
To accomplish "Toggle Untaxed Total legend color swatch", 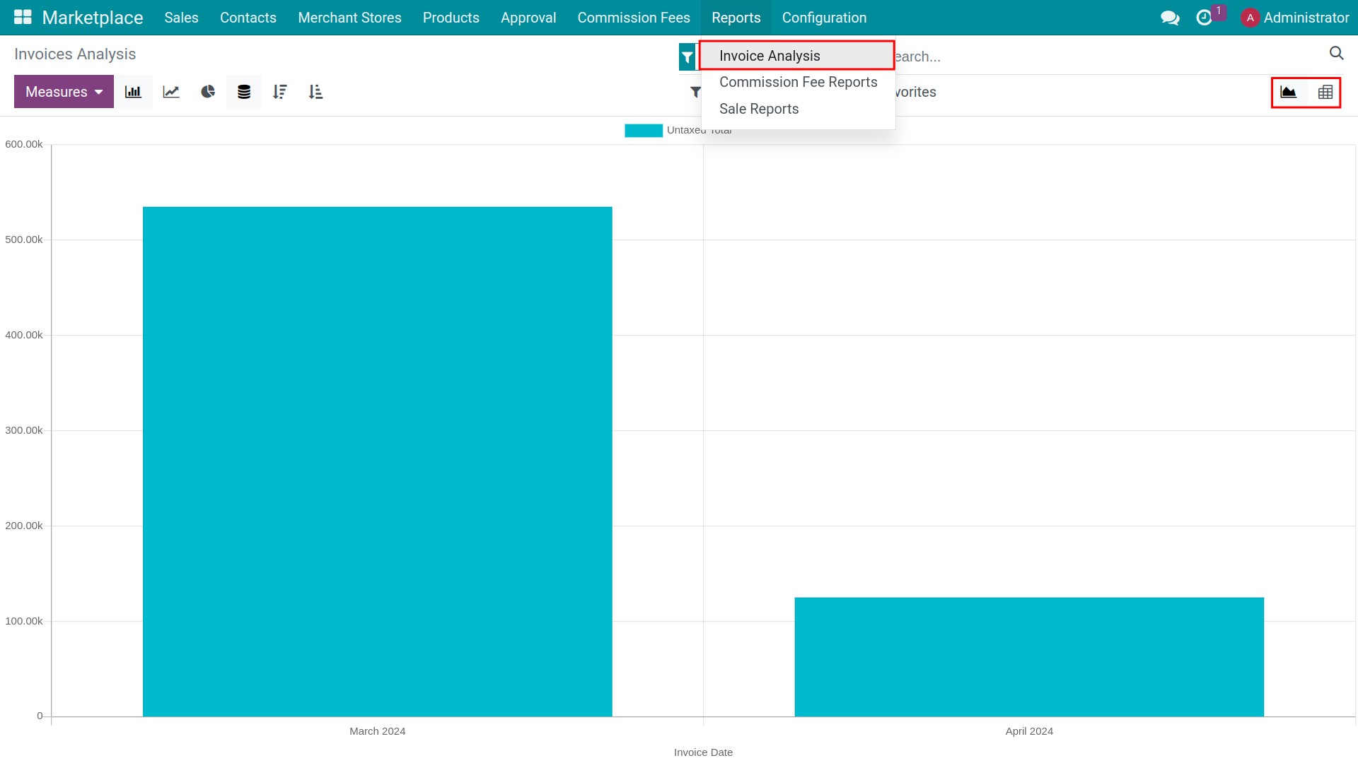I will coord(644,131).
